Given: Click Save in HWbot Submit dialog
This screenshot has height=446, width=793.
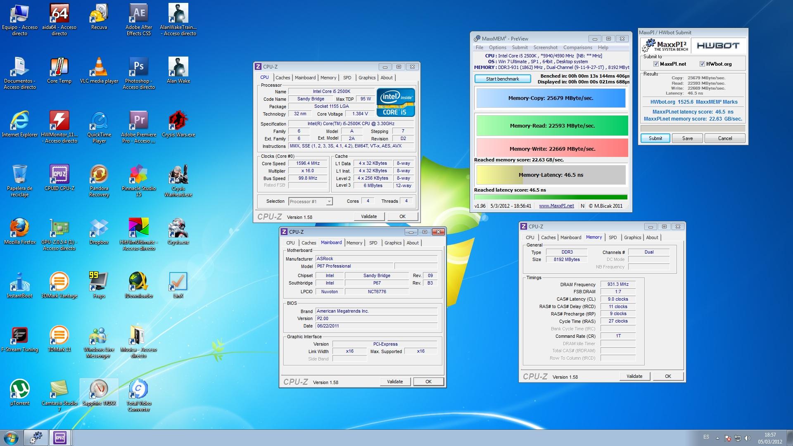Looking at the screenshot, I should (687, 138).
